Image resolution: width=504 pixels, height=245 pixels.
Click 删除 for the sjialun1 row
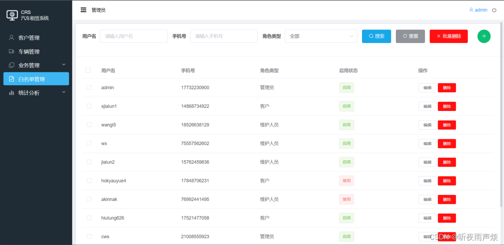pos(447,107)
